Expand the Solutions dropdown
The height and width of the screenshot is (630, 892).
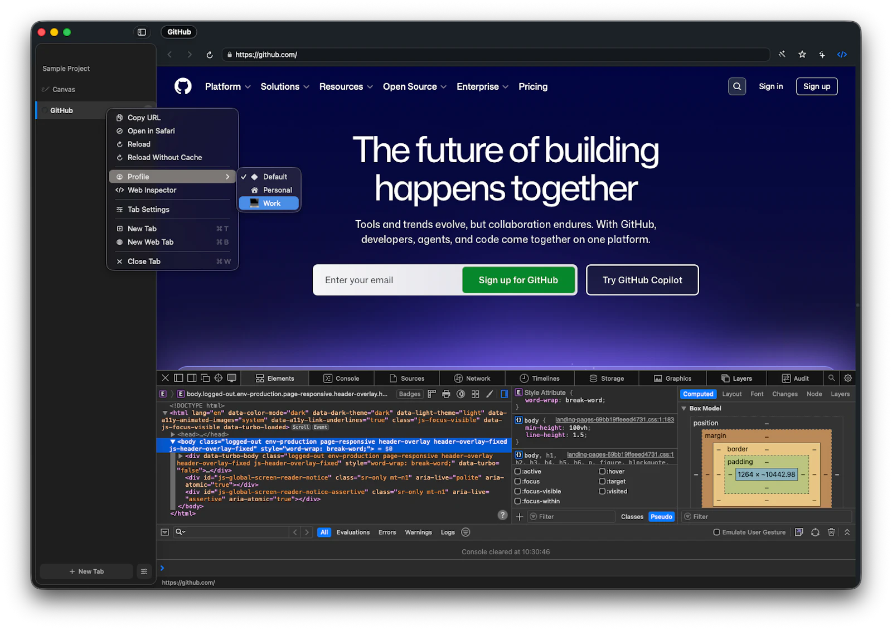[x=285, y=86]
